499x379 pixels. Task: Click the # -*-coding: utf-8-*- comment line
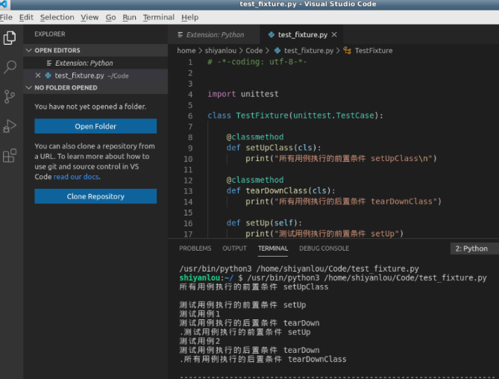click(x=257, y=62)
